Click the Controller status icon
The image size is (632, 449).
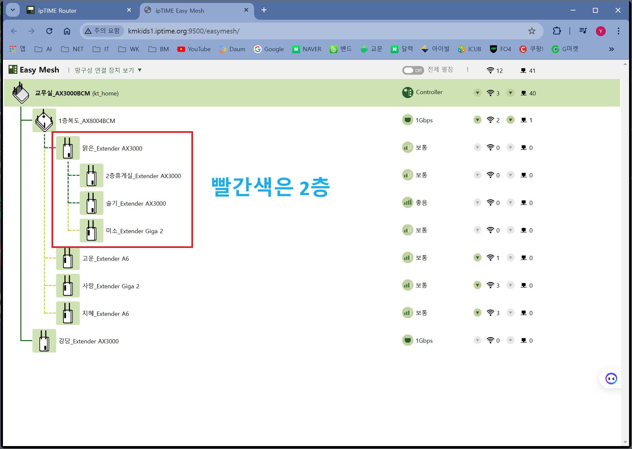pyautogui.click(x=407, y=92)
